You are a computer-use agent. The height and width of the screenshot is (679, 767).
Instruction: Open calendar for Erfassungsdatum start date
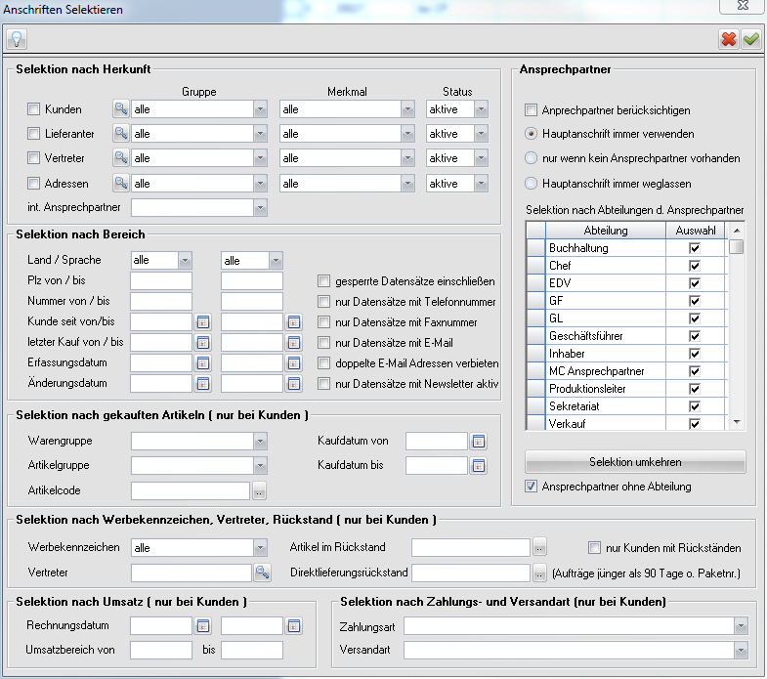pyautogui.click(x=203, y=362)
